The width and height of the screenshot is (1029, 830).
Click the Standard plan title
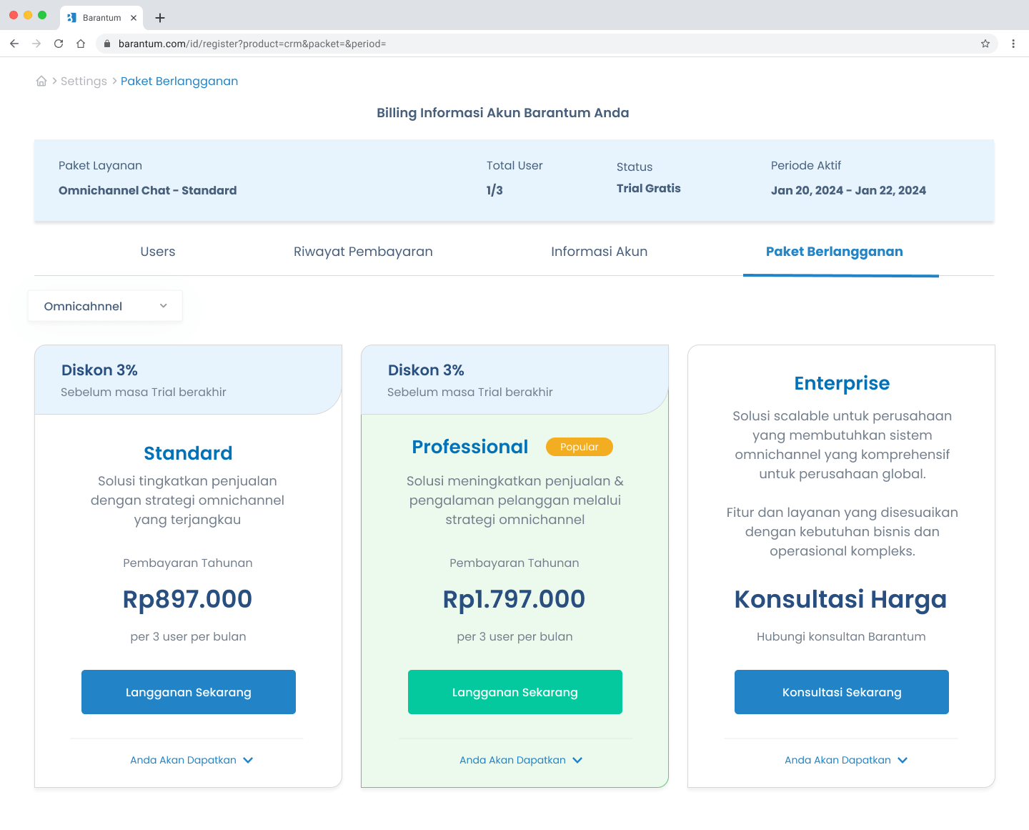(188, 453)
